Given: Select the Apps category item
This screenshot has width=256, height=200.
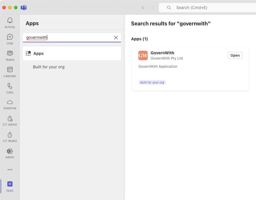Looking at the screenshot, I should click(72, 53).
